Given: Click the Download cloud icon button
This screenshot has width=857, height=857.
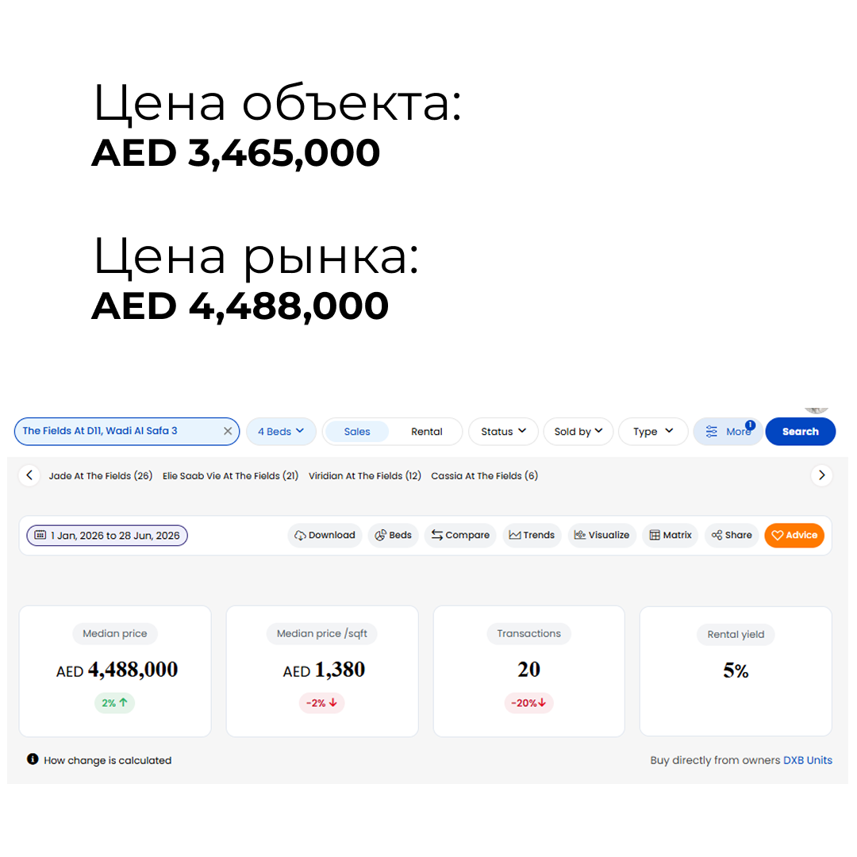Looking at the screenshot, I should coord(325,535).
